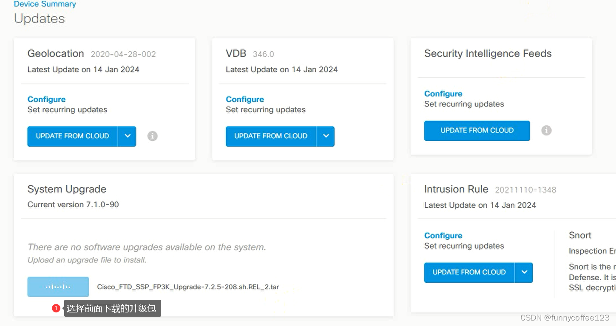The image size is (616, 326).
Task: Open Configure under Security Intelligence Feeds
Action: point(443,94)
